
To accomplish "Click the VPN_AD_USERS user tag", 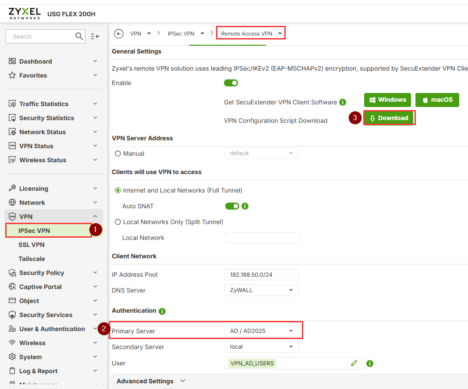I will pyautogui.click(x=252, y=363).
